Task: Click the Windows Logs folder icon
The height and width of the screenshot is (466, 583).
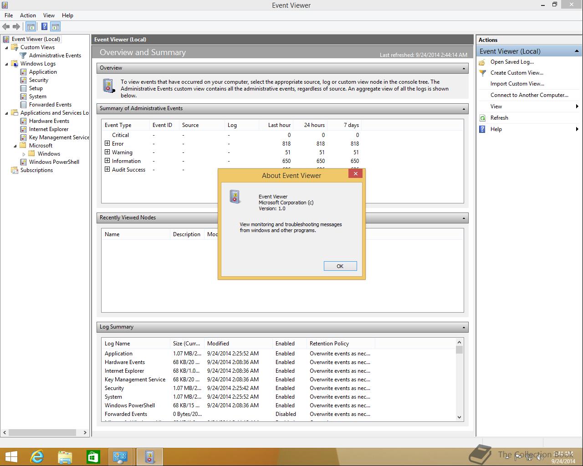Action: pyautogui.click(x=15, y=64)
